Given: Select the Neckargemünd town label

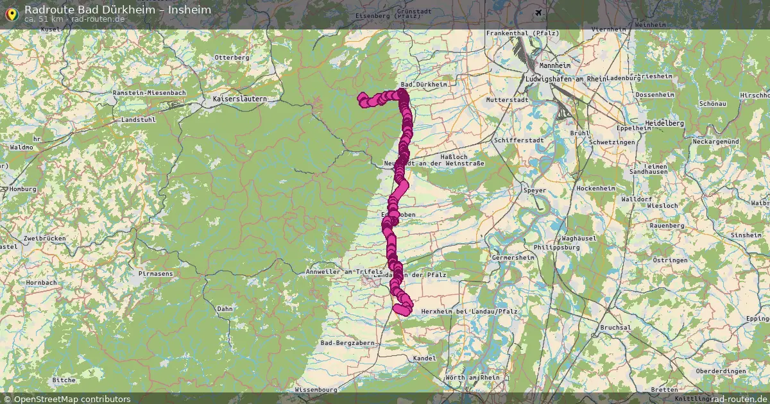Looking at the screenshot, I should pos(715,141).
